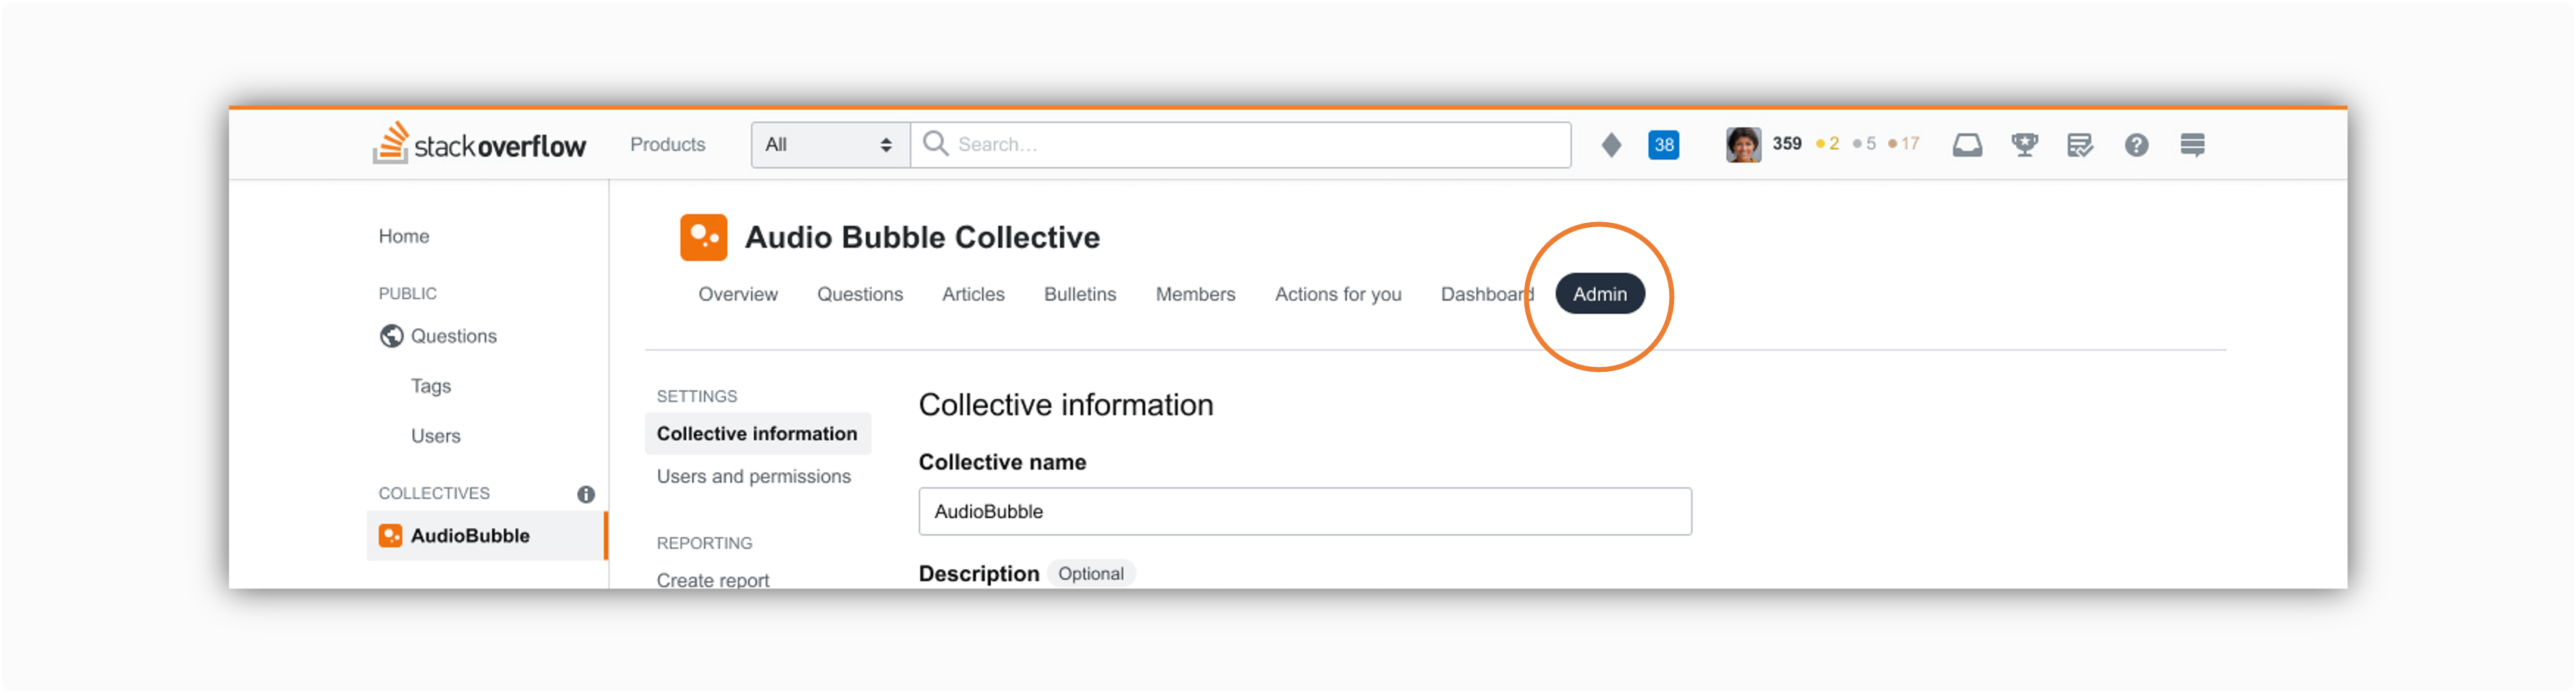The image size is (2576, 693).
Task: Switch to the Overview tab
Action: coord(737,294)
